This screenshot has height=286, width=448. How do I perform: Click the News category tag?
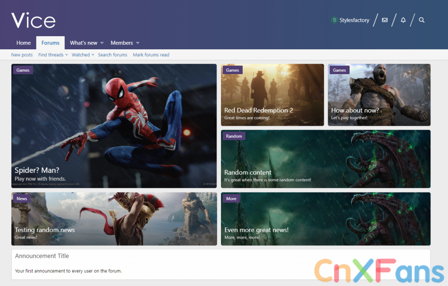coord(22,199)
